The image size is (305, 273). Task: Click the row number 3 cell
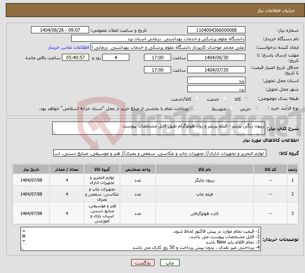(292, 213)
